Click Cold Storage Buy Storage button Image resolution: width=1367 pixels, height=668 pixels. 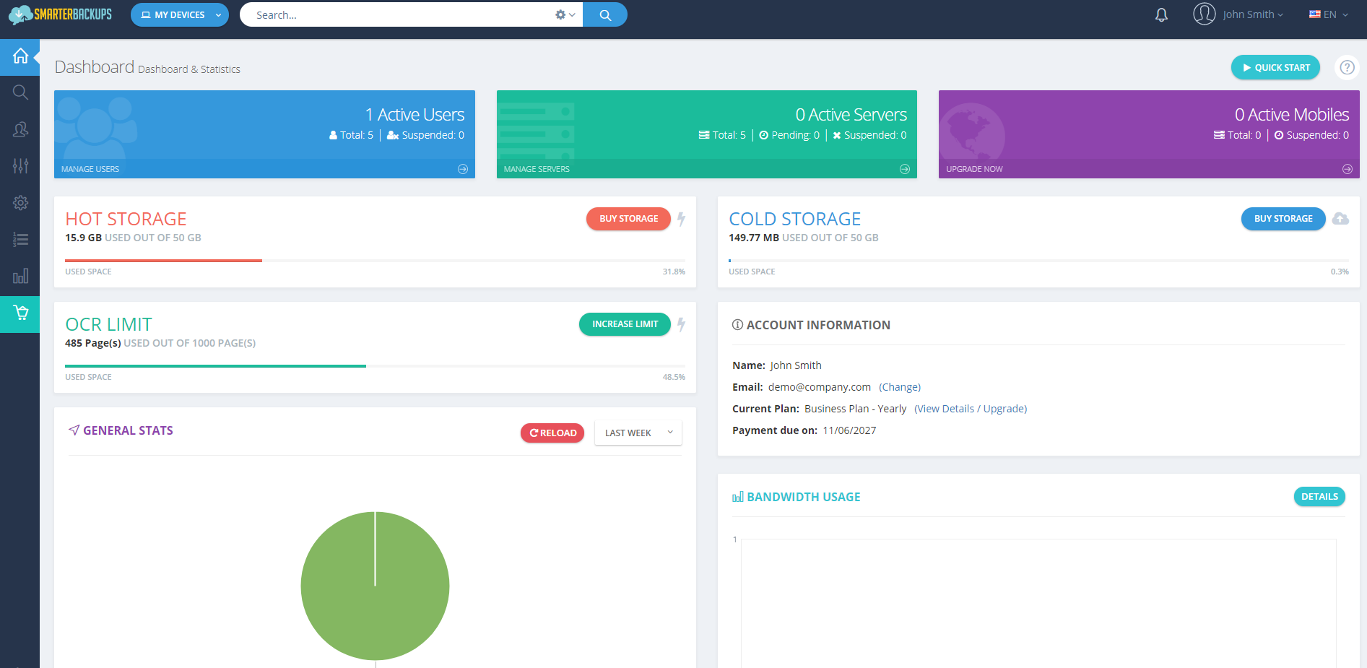1283,219
